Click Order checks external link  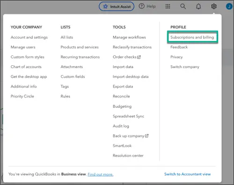tap(127, 57)
